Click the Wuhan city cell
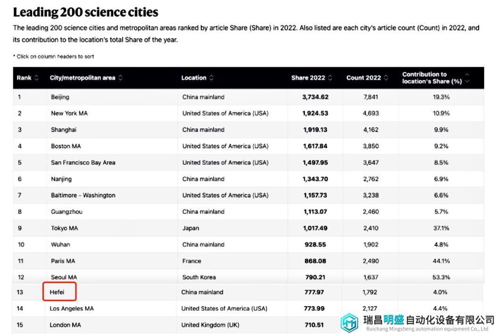Viewport: 495px width, 334px height. click(60, 244)
